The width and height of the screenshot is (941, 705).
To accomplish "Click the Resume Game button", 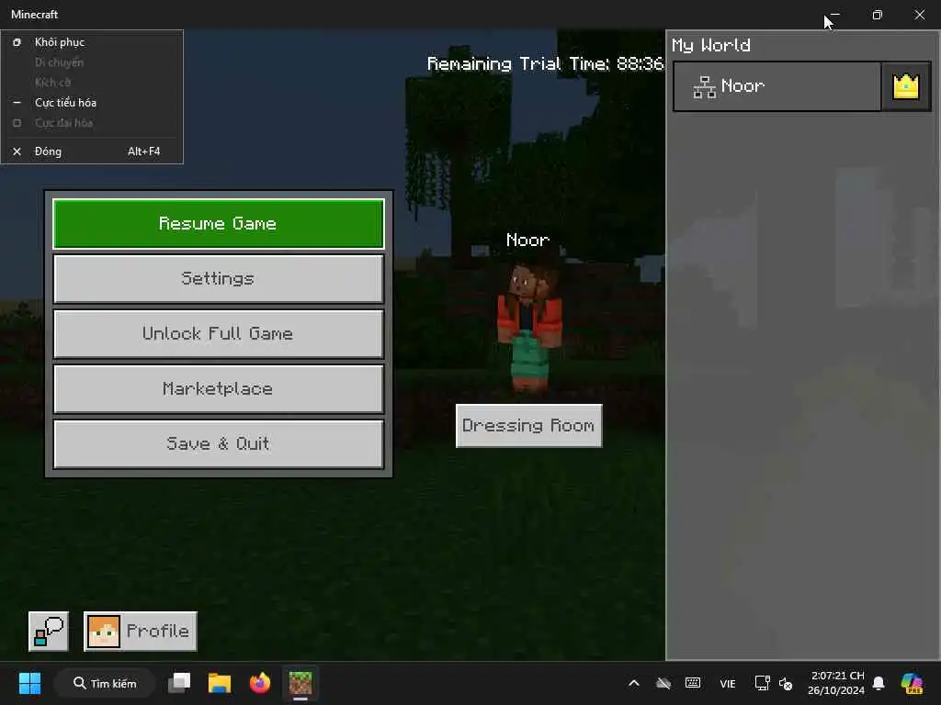I will pos(219,224).
